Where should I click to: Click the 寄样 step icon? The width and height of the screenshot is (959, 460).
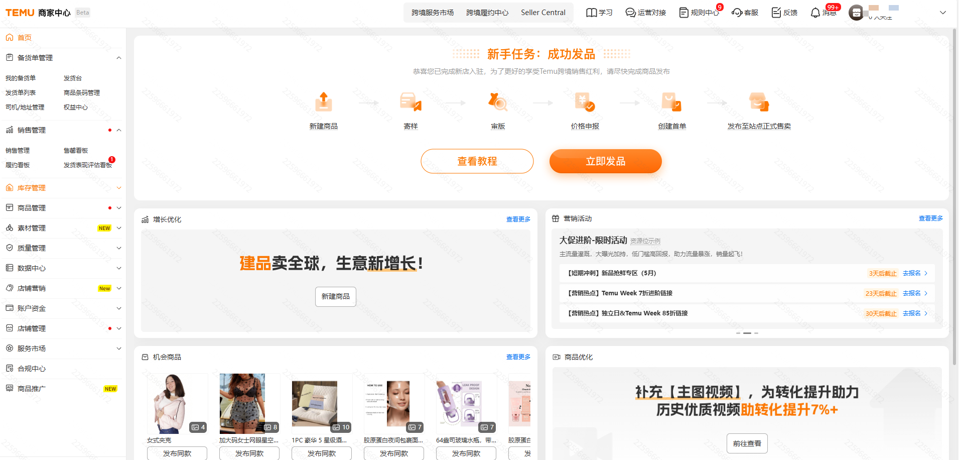[x=410, y=102]
